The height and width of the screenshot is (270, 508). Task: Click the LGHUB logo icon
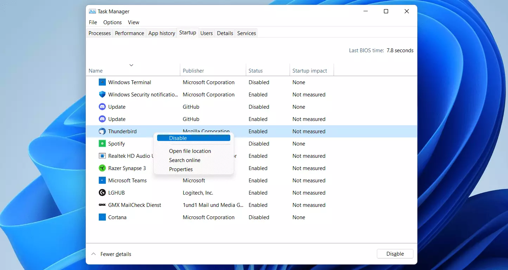pos(102,193)
